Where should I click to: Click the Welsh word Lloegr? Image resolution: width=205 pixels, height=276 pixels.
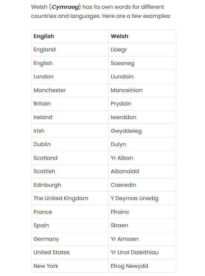[119, 50]
